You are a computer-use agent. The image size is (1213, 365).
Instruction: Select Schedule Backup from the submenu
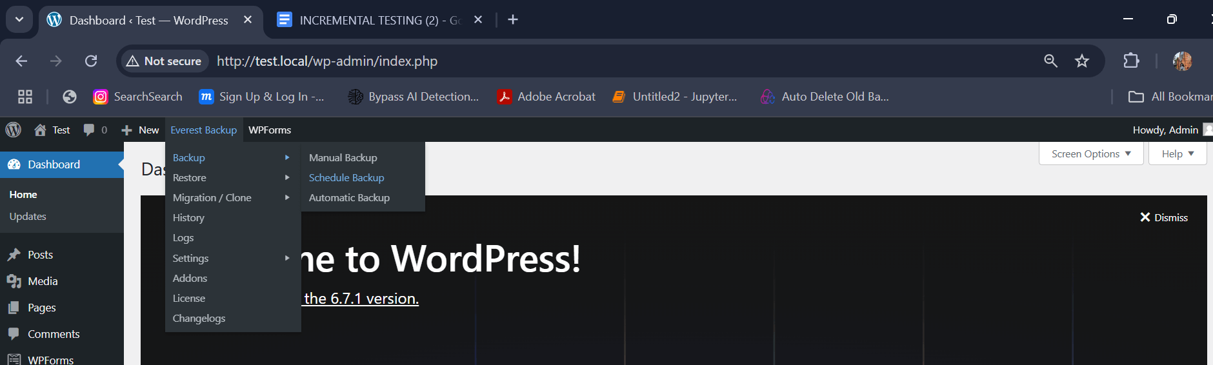pos(346,178)
